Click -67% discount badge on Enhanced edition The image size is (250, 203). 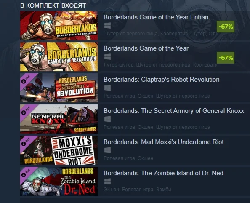[226, 27]
